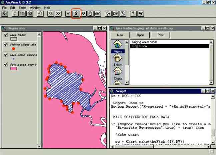
Task: Open the Script menu
Action: pos(22,8)
